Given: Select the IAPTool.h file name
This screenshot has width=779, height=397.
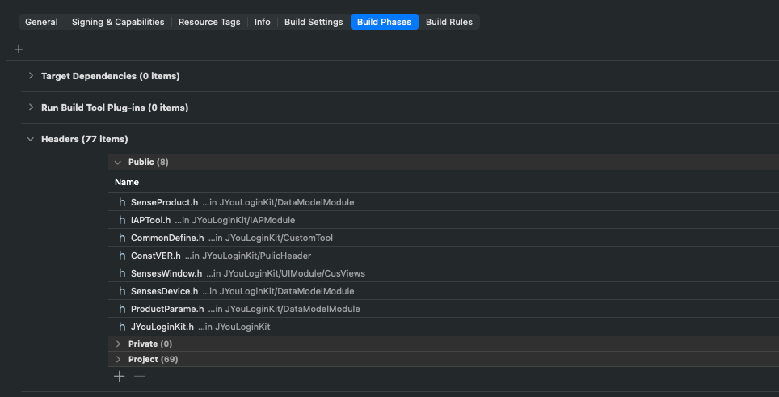Looking at the screenshot, I should tap(150, 220).
